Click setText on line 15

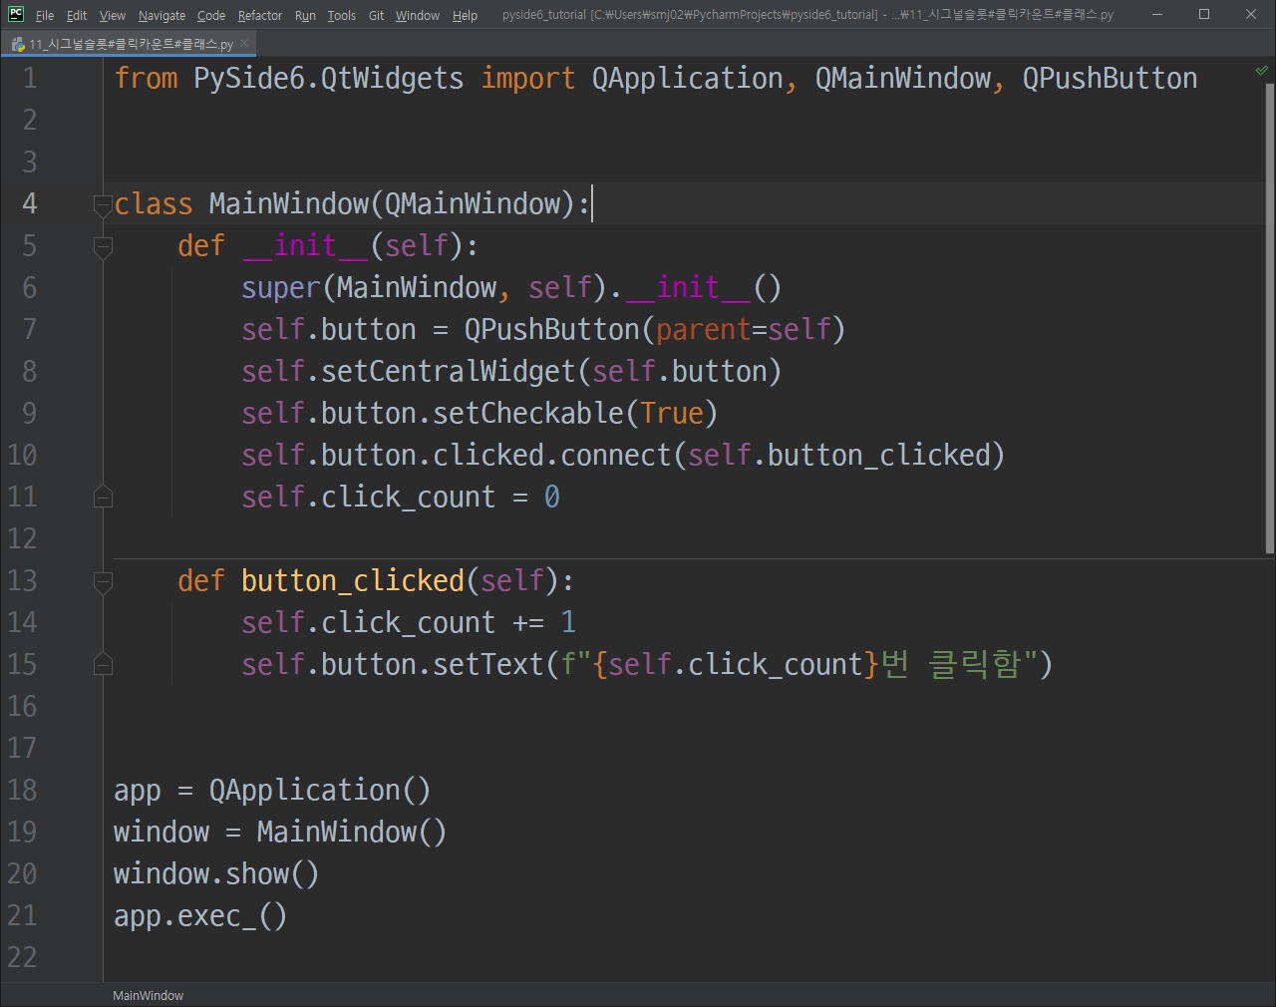tap(488, 664)
